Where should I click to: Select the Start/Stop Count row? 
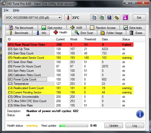[x=70, y=53]
